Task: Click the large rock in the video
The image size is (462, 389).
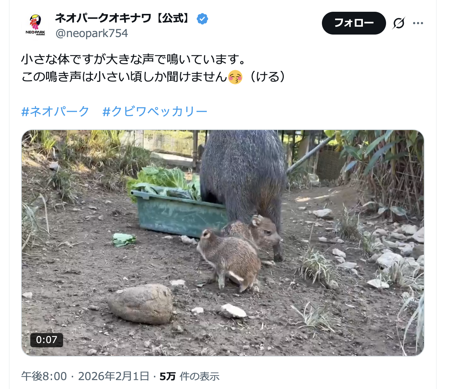Action: (141, 304)
